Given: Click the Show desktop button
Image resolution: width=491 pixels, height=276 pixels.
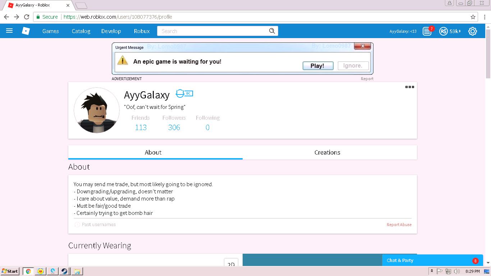Looking at the screenshot, I should 487,271.
